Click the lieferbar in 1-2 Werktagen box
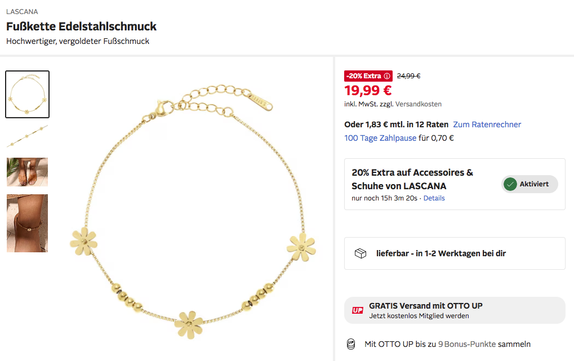574x361 pixels. click(x=454, y=253)
